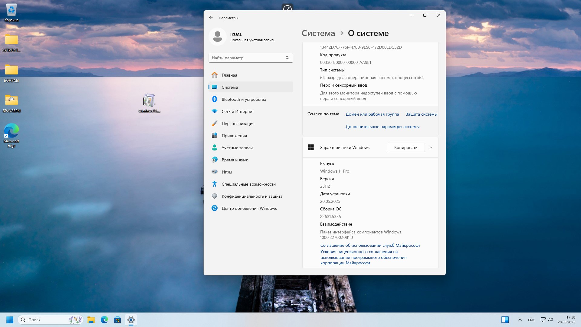This screenshot has width=581, height=327.
Task: Open the Главная settings page
Action: pyautogui.click(x=251, y=75)
